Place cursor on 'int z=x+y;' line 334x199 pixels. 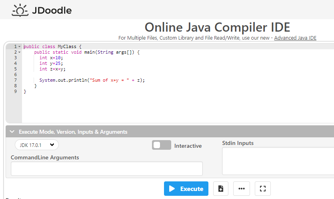pos(52,69)
